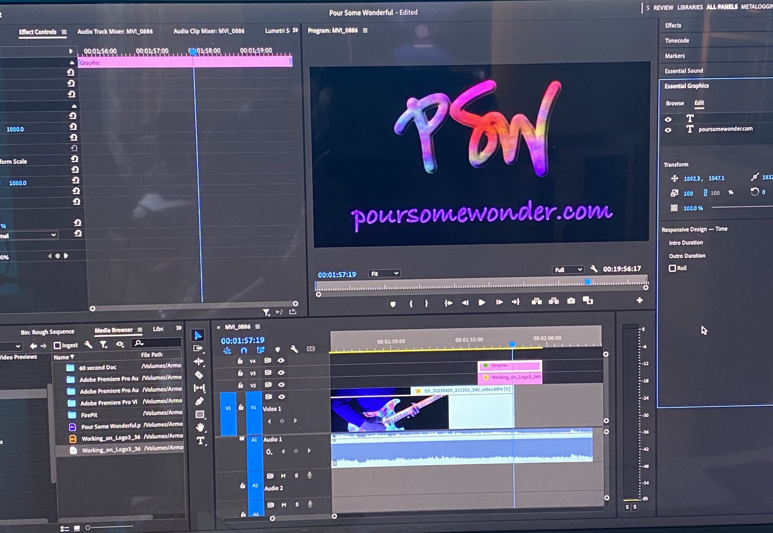The image size is (773, 533).
Task: Open Program monitor panel menu
Action: 365,30
